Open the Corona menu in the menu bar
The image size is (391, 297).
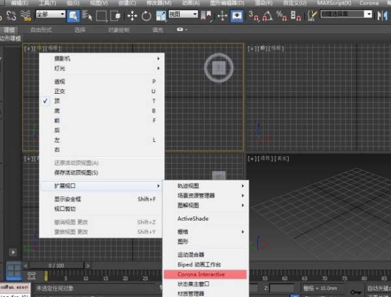tap(369, 3)
